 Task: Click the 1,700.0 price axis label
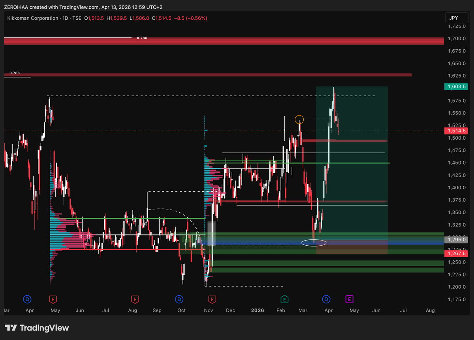click(x=457, y=39)
